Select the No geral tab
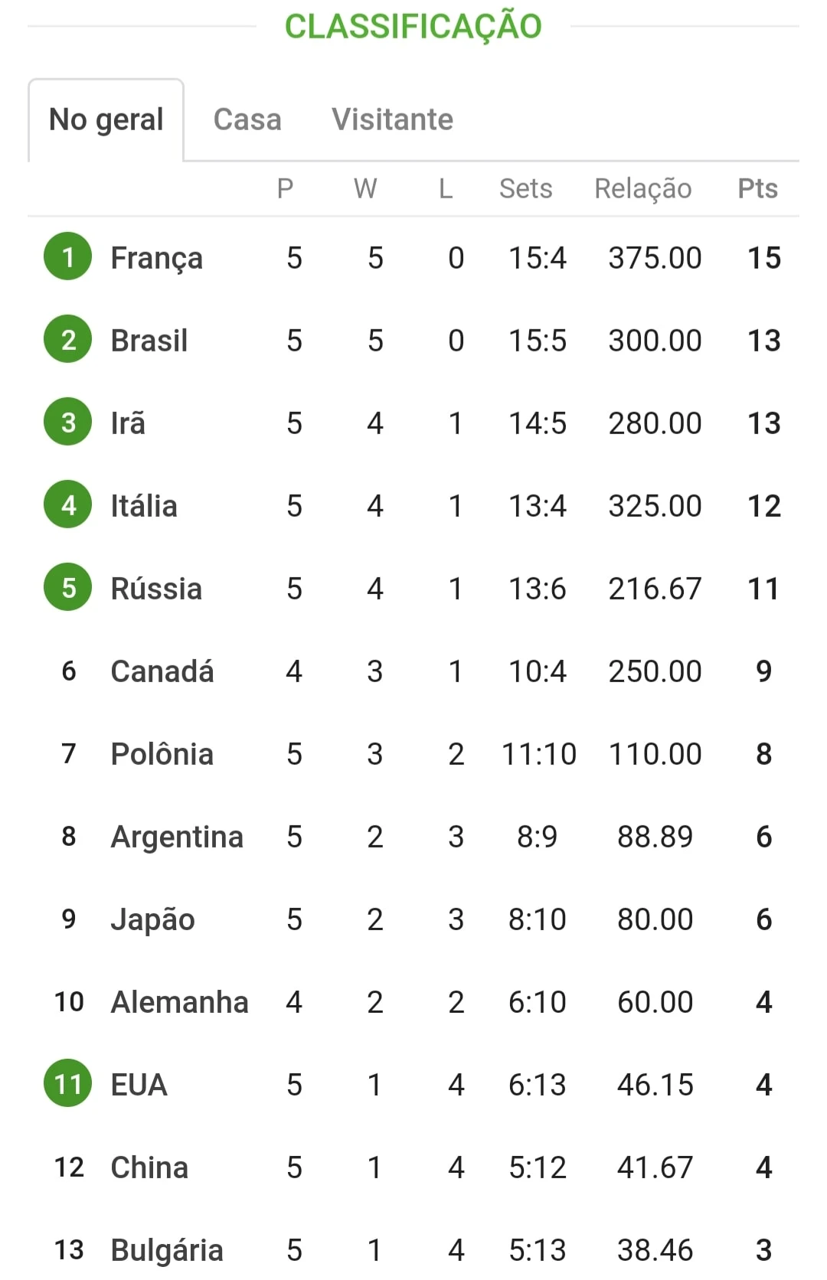 pyautogui.click(x=106, y=120)
